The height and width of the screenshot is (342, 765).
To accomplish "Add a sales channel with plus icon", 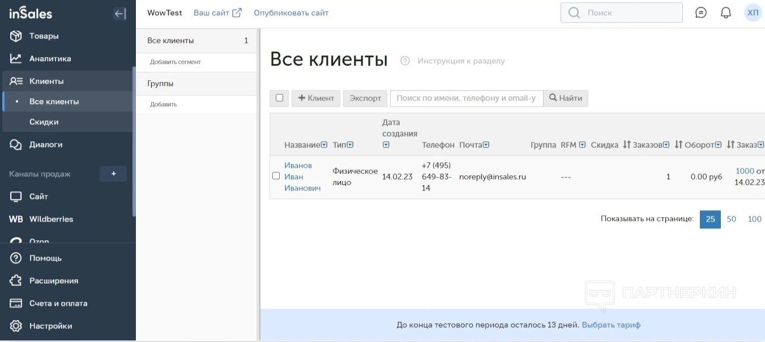I will pos(113,174).
